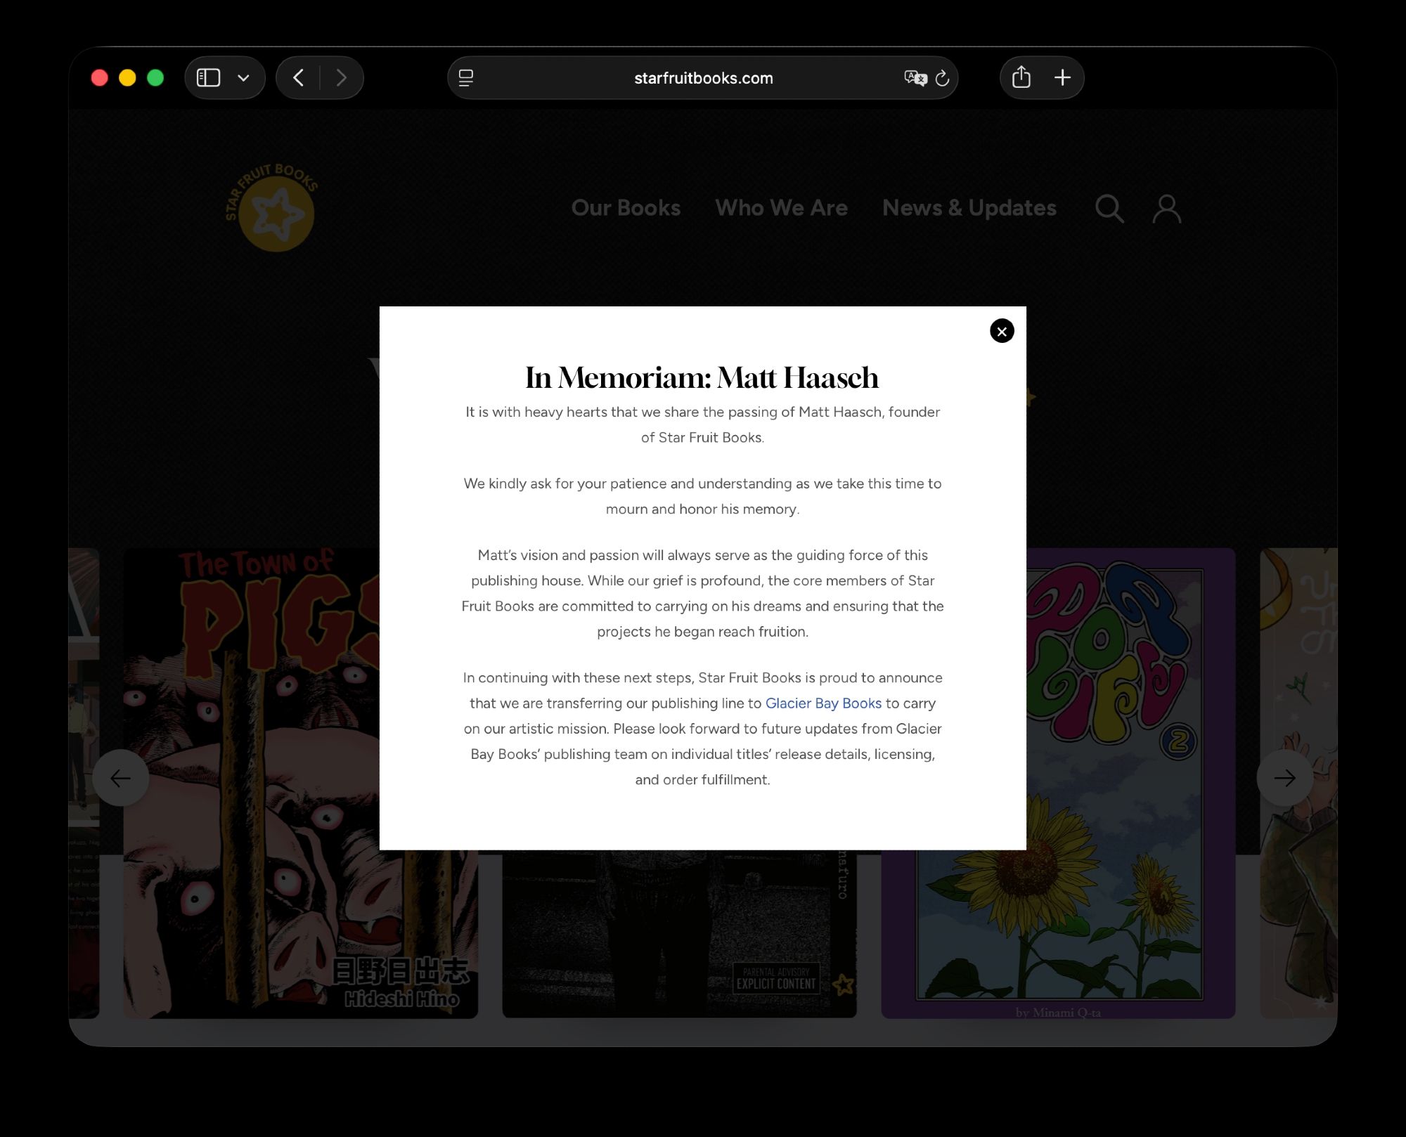The height and width of the screenshot is (1137, 1406).
Task: Close the In Memoriam popup
Action: (x=1002, y=331)
